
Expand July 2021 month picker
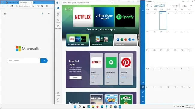click(159, 6)
